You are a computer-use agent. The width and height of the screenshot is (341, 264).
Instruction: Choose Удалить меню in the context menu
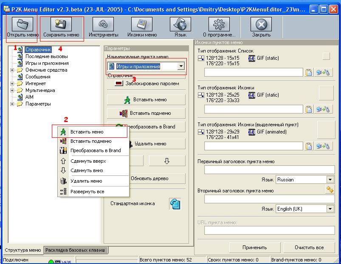coord(93,181)
